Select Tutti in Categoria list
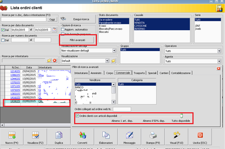Image resolution: width=225 pixels, height=149 pixels. pos(137,84)
